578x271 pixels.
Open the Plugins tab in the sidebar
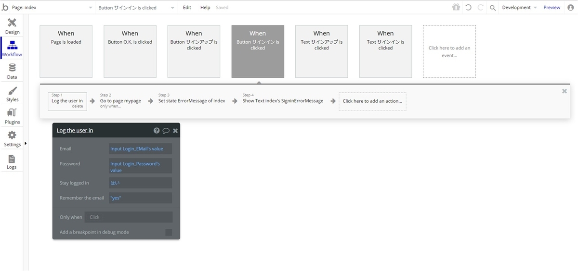12,116
